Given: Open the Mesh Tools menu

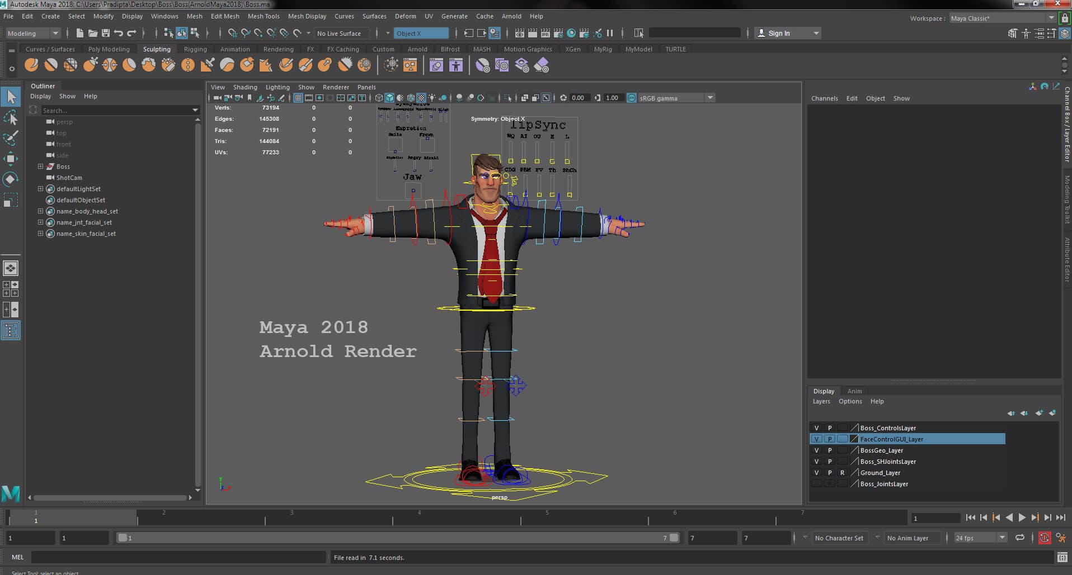Looking at the screenshot, I should click(264, 16).
